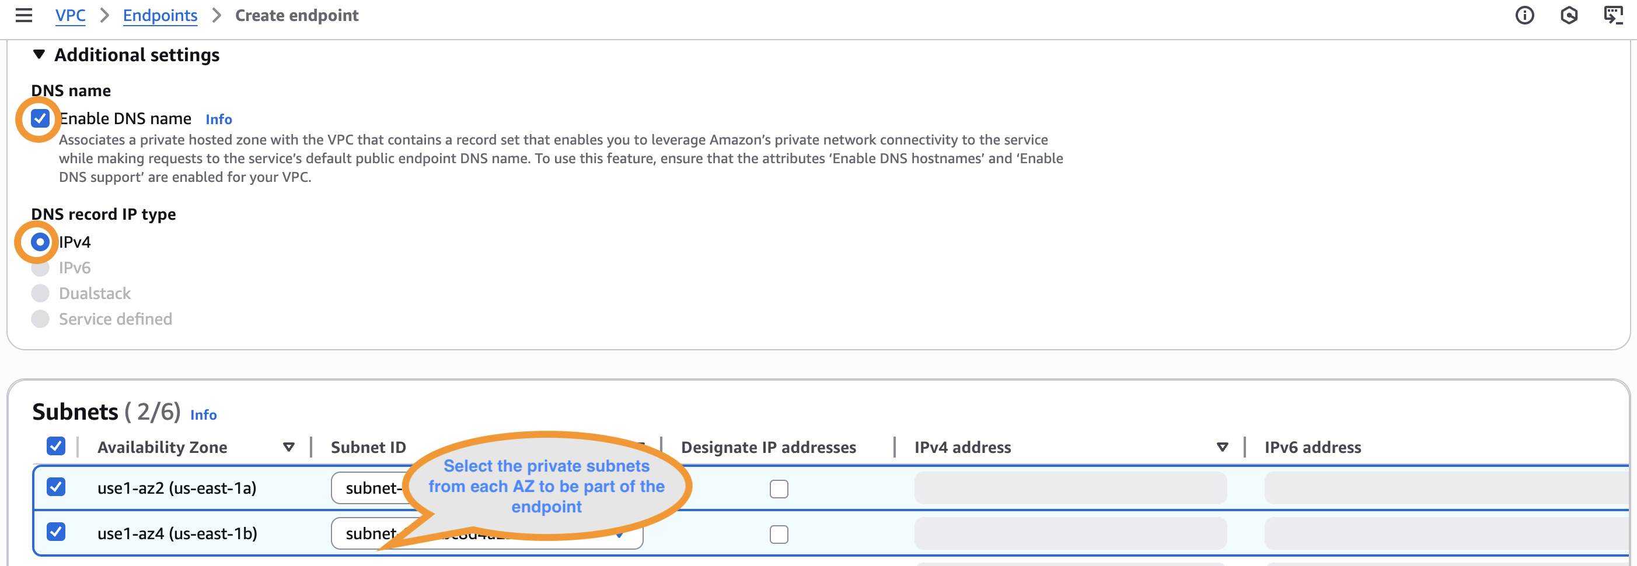Deselect the use1-az4 (us-east-1b) subnet row
Screen dimensions: 1637x566
(56, 532)
